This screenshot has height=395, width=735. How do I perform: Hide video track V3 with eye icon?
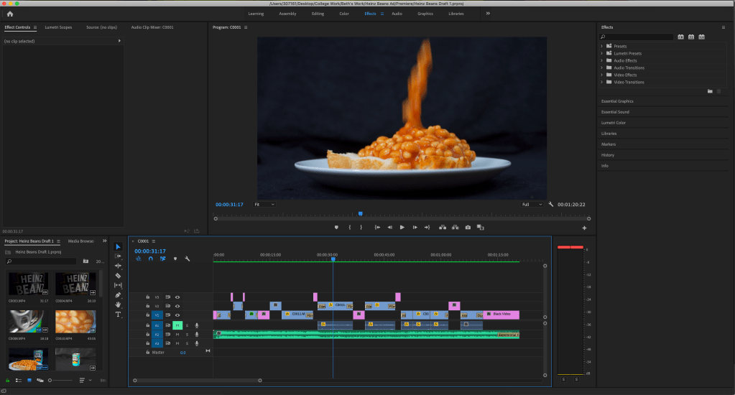pos(177,297)
